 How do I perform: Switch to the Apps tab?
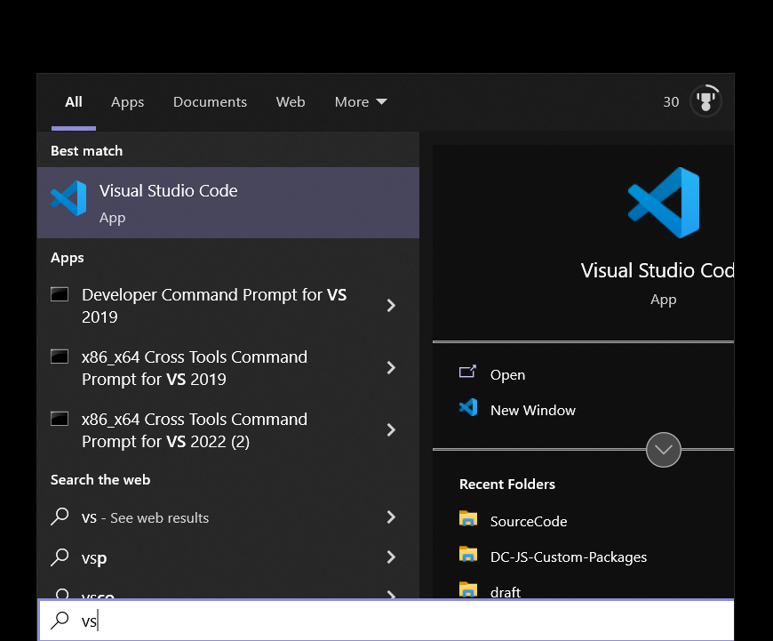(127, 102)
